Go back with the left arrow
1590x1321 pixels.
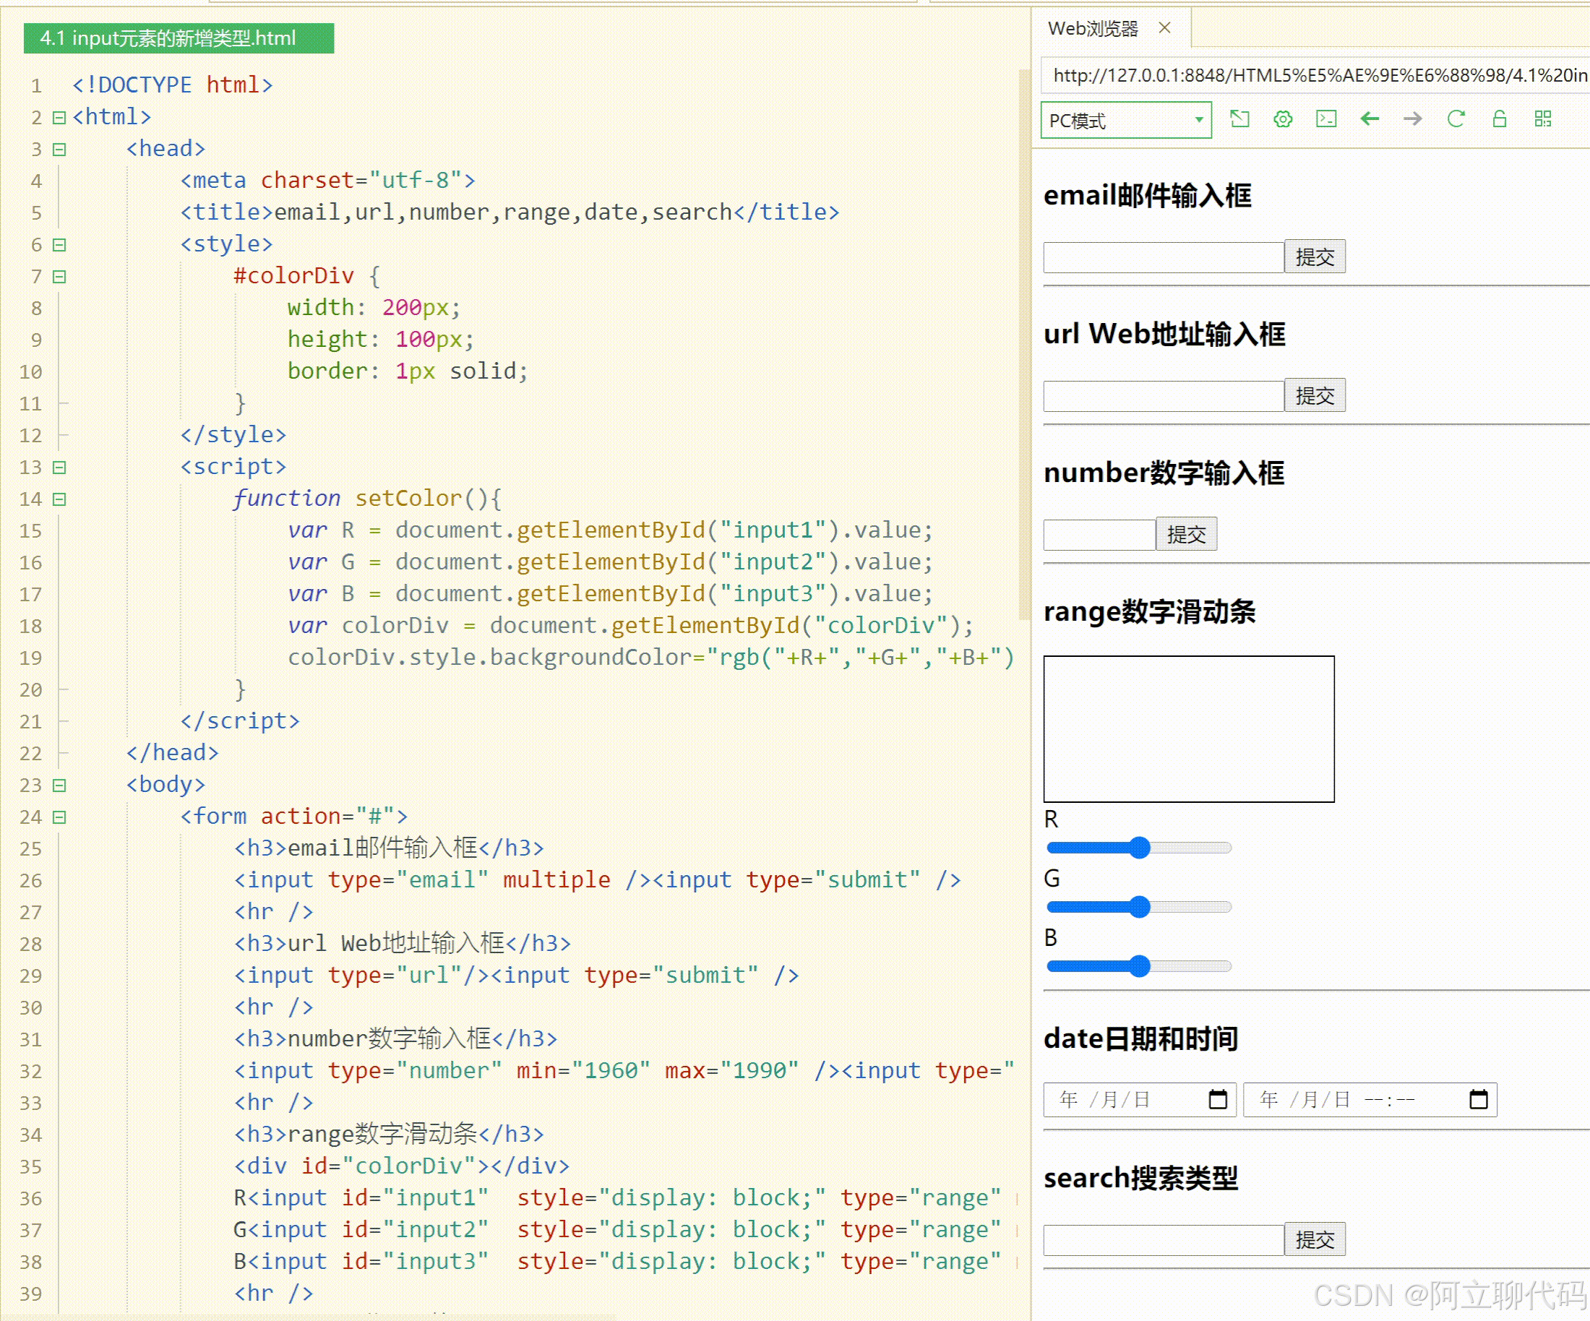coord(1369,119)
